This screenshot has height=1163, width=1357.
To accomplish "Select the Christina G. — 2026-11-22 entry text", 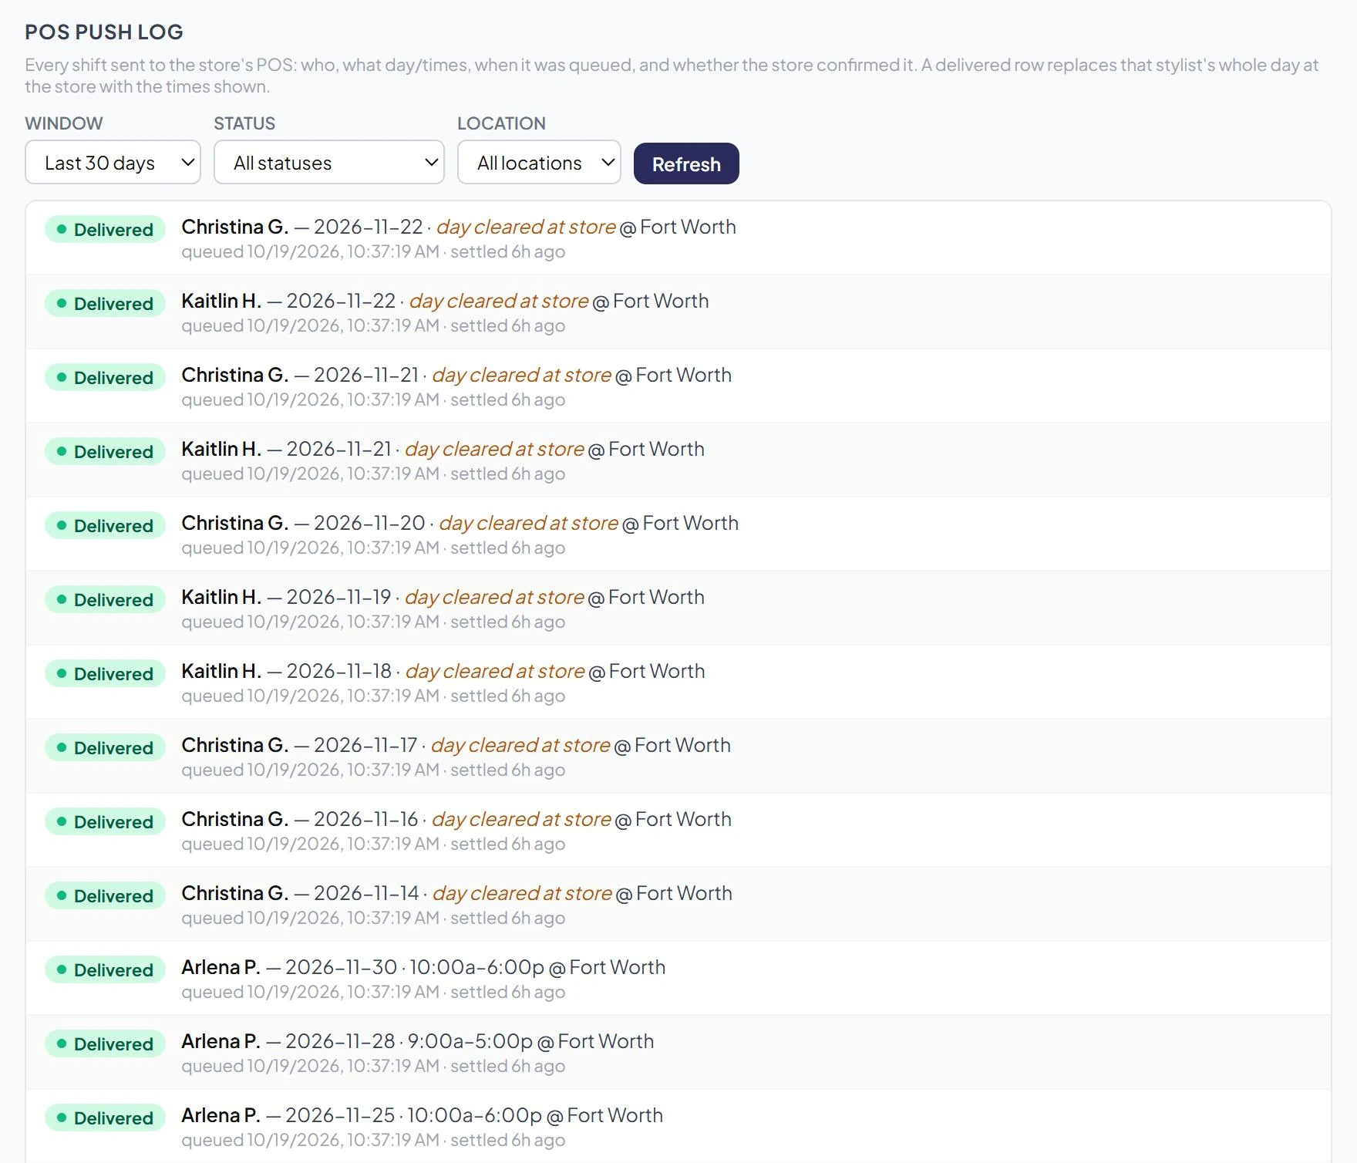I will [459, 228].
